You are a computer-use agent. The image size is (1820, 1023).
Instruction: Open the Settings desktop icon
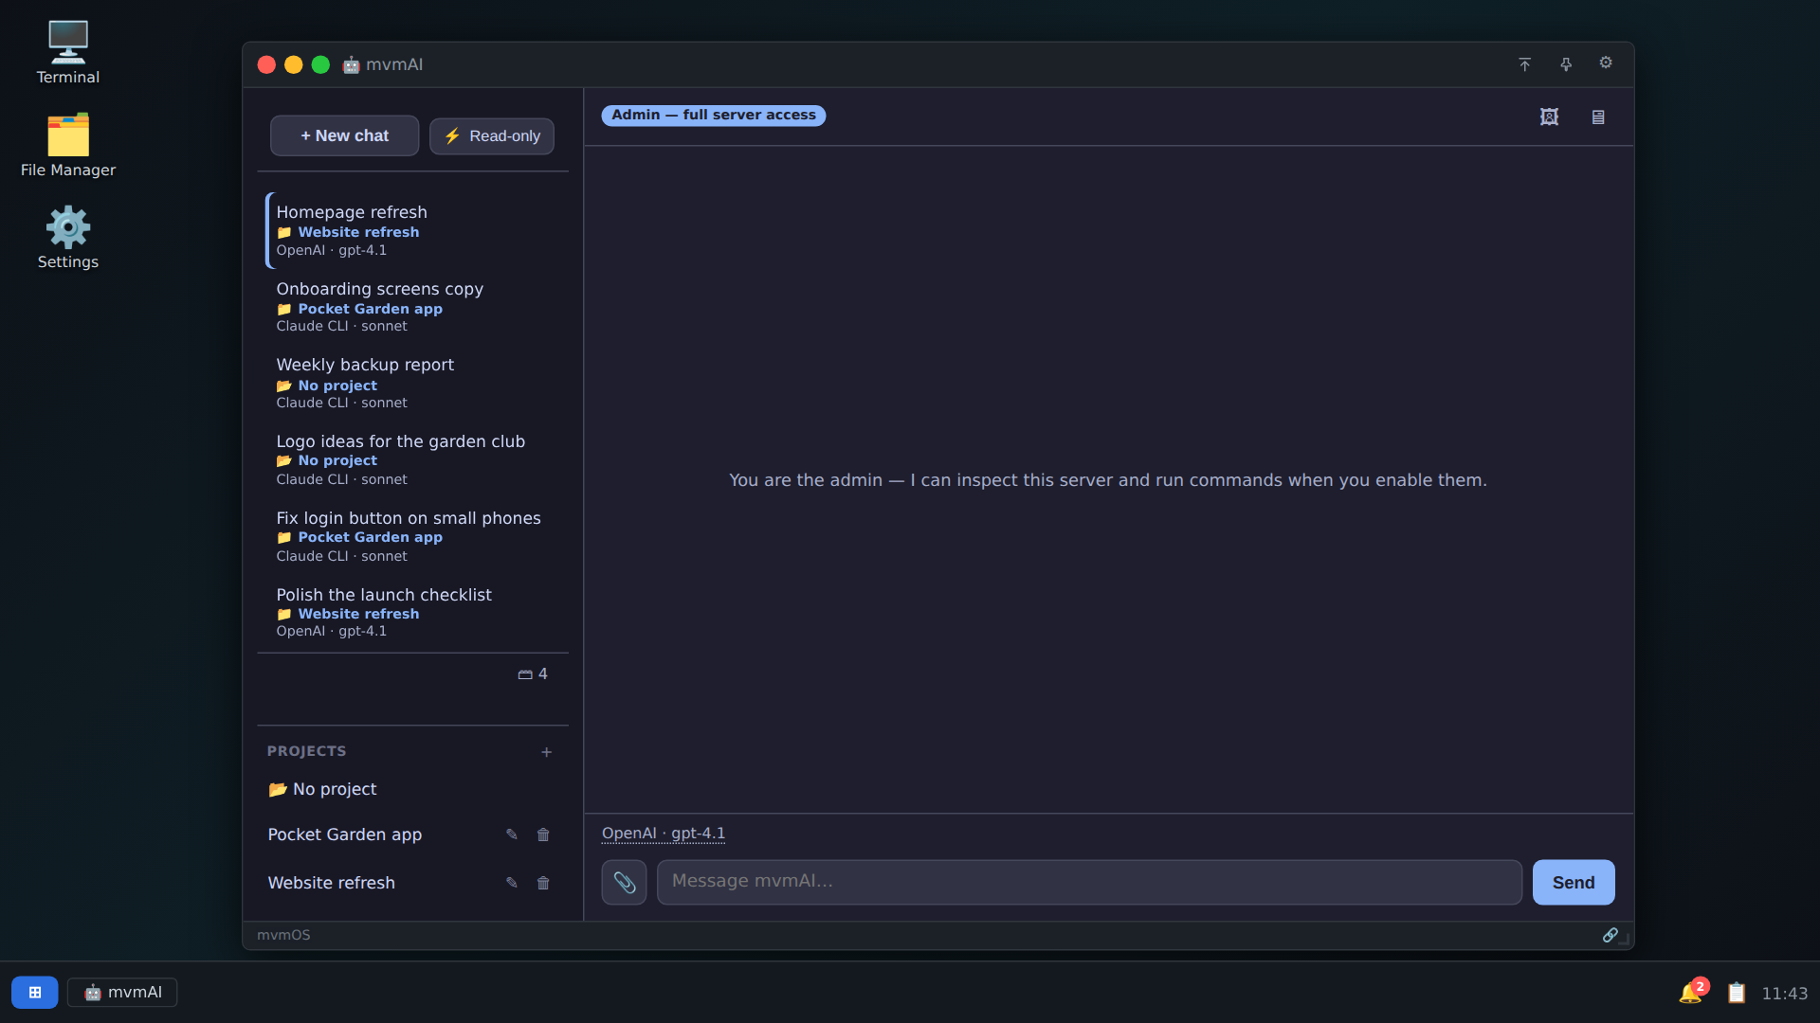coord(67,238)
